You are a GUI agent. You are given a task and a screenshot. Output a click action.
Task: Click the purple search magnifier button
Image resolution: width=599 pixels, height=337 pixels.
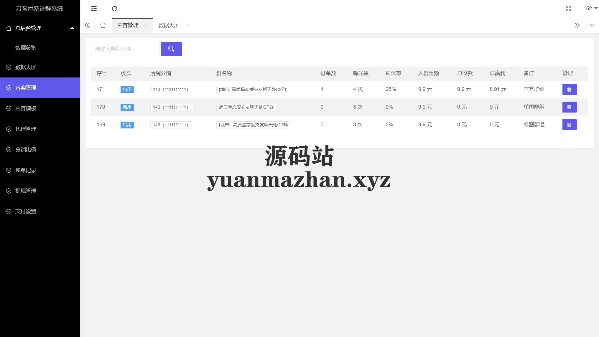click(171, 49)
